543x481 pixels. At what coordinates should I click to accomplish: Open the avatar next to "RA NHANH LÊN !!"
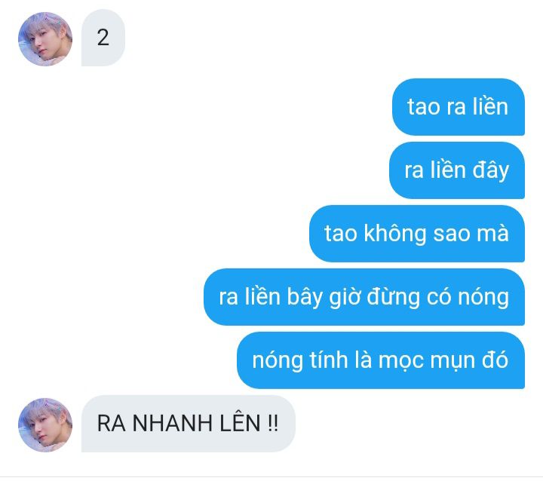(45, 425)
